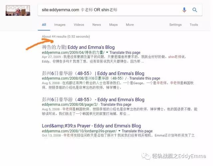Click inside the search query field

pos(109,10)
